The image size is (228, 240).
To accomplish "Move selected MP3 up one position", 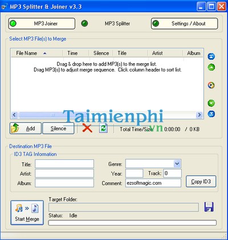I will [211, 67].
